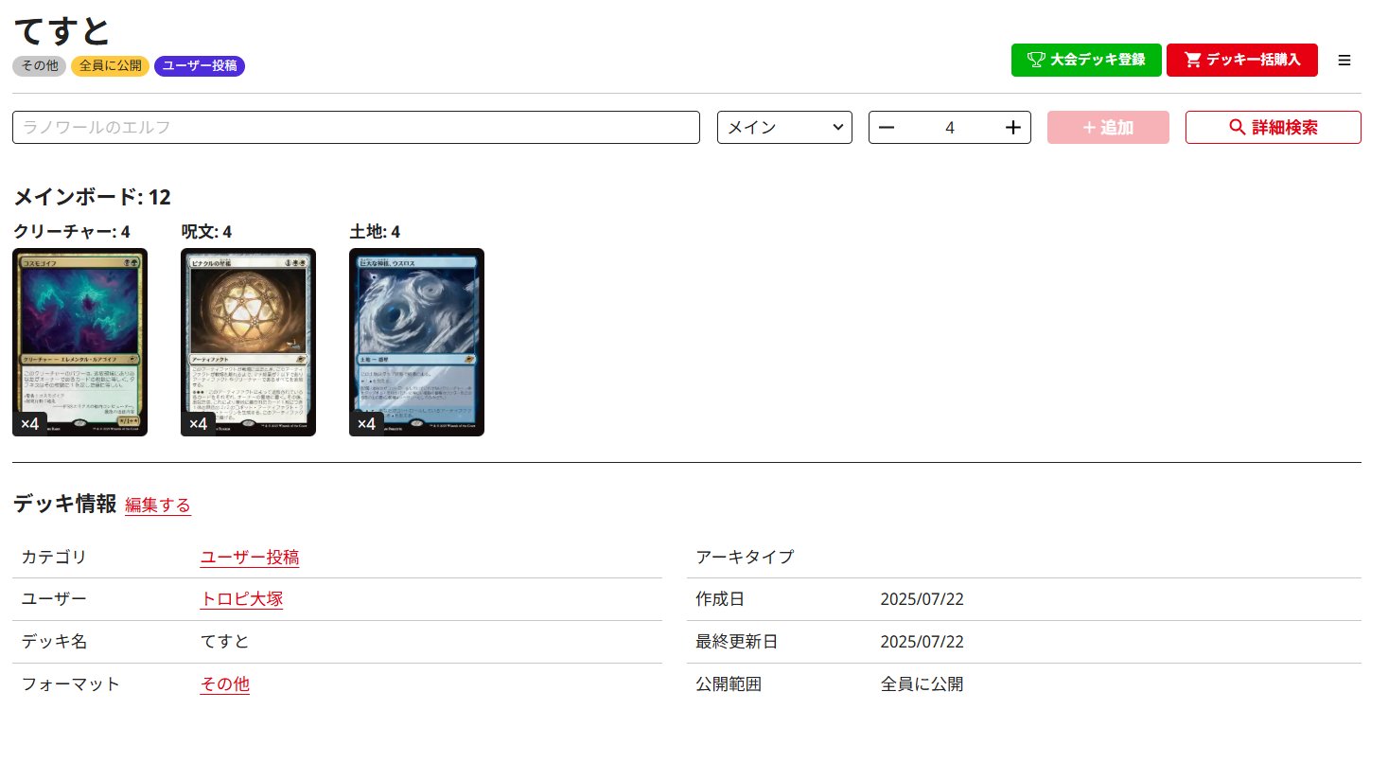Click the ユーザー投稿 purple tag badge

[200, 66]
